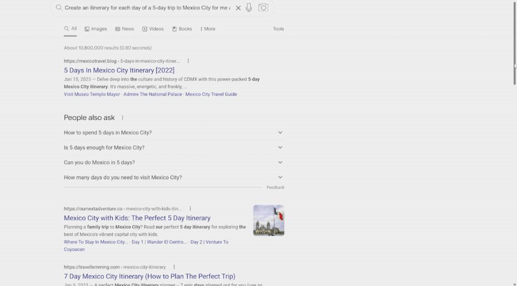The image size is (517, 286).
Task: Open the Visit Museo Templo Mayor sitelink
Action: [x=92, y=94]
